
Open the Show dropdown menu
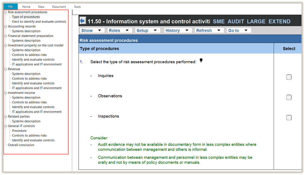(92, 30)
